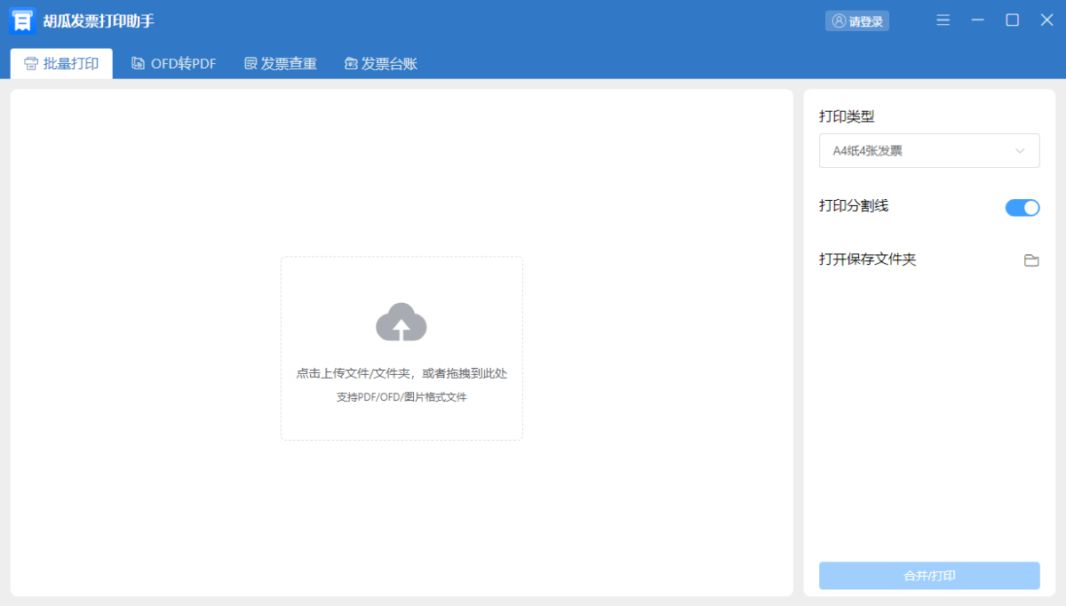
Task: Open the 打印类型 combo box showing A4纸4张发票
Action: [x=928, y=151]
